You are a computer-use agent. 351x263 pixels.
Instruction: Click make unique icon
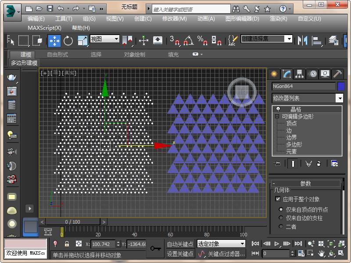tap(308, 164)
